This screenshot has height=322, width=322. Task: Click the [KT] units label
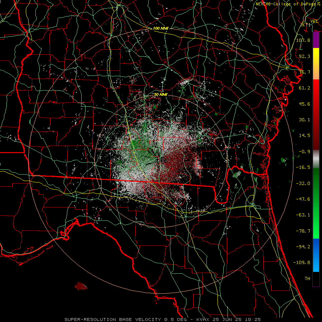[x=306, y=25]
